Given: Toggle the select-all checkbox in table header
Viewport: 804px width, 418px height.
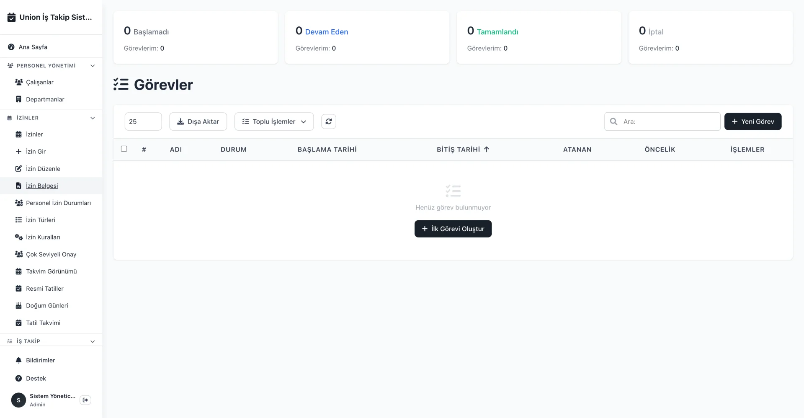Looking at the screenshot, I should click(124, 149).
